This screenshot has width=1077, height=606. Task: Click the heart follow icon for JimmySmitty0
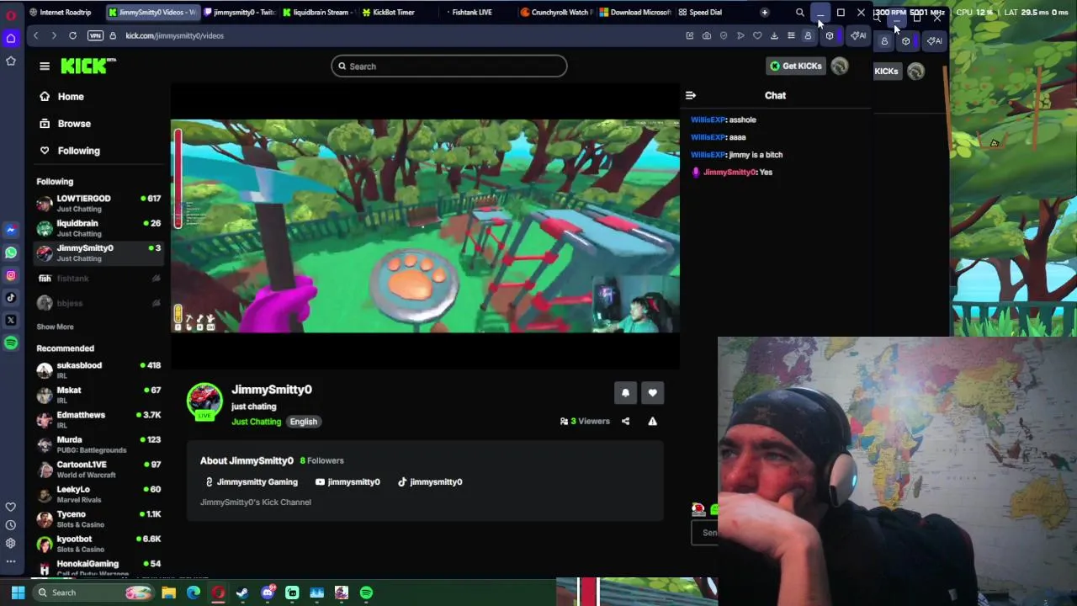[x=652, y=392]
